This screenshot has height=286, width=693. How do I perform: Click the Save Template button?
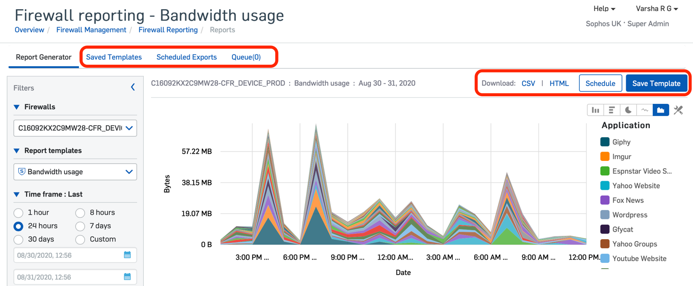pyautogui.click(x=657, y=83)
